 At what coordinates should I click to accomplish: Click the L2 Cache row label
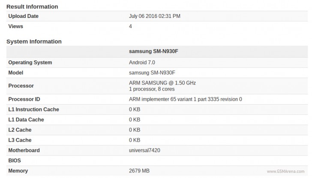coord(20,130)
